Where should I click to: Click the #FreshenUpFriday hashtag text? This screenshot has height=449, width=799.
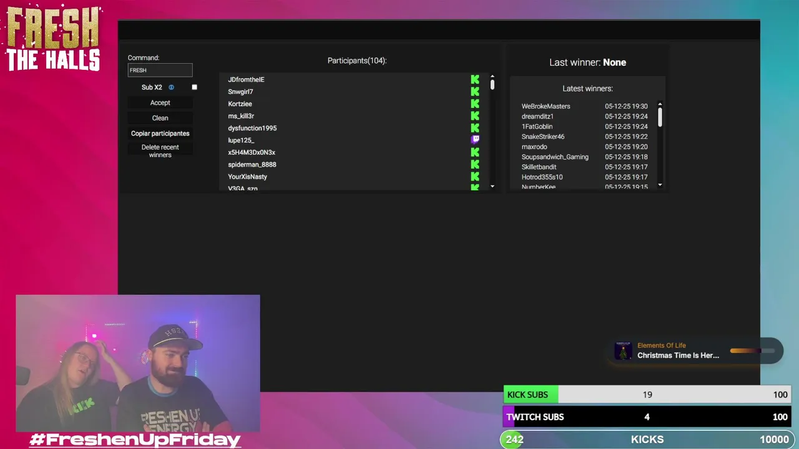(135, 440)
